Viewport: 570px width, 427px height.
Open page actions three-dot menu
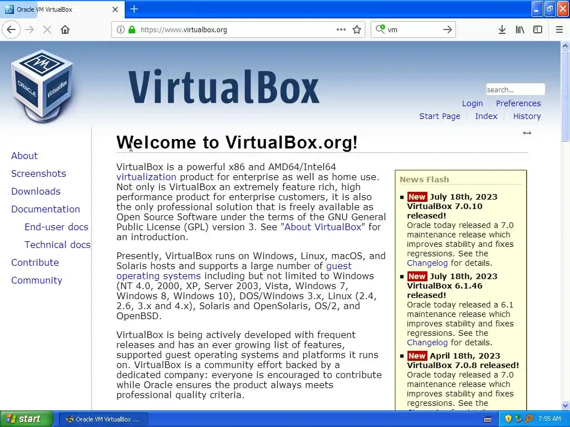pyautogui.click(x=341, y=30)
